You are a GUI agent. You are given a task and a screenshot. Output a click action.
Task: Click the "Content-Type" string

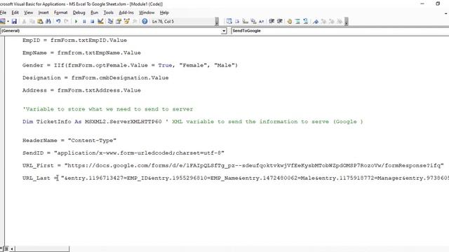coord(92,141)
